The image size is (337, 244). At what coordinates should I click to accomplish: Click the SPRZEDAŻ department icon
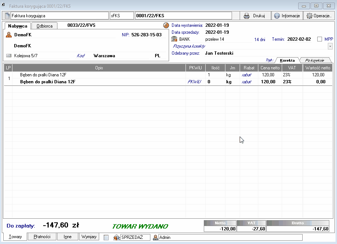click(117, 237)
